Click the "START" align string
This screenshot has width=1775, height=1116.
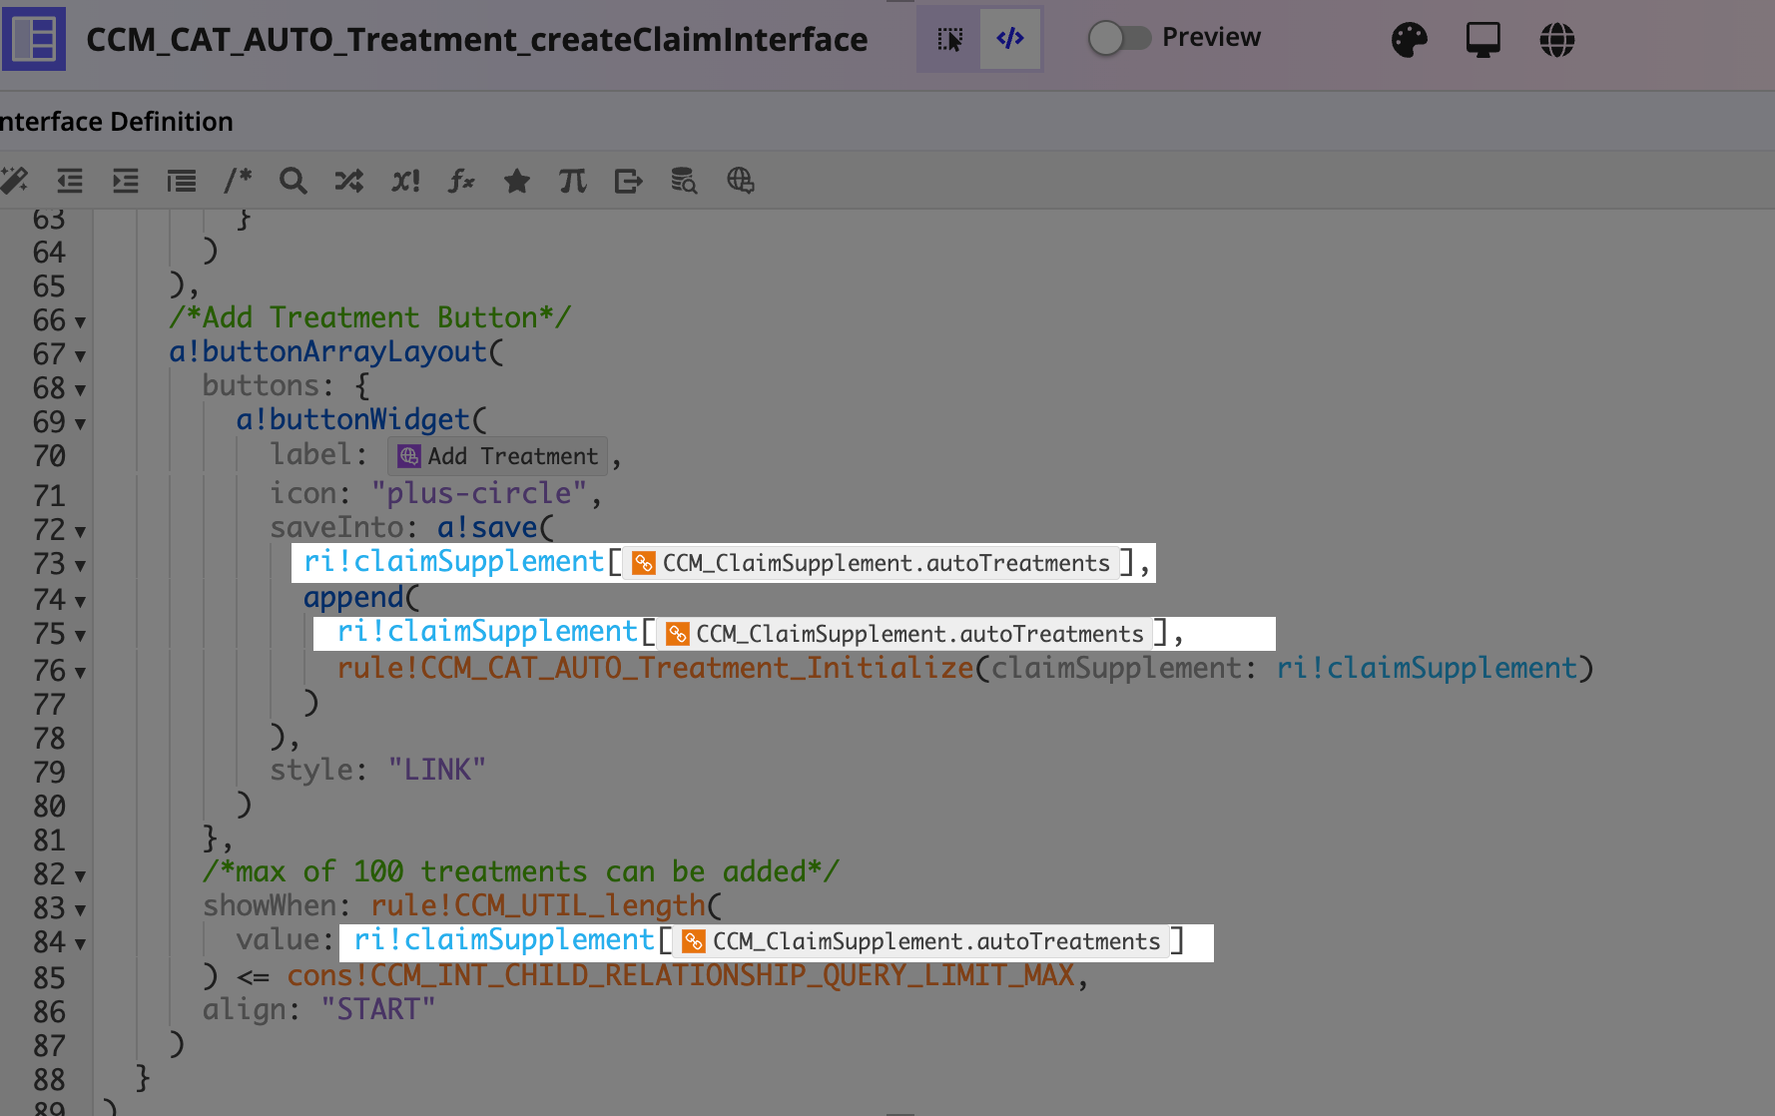pos(377,1009)
